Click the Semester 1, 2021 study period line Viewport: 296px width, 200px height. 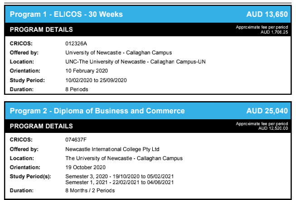(120, 182)
